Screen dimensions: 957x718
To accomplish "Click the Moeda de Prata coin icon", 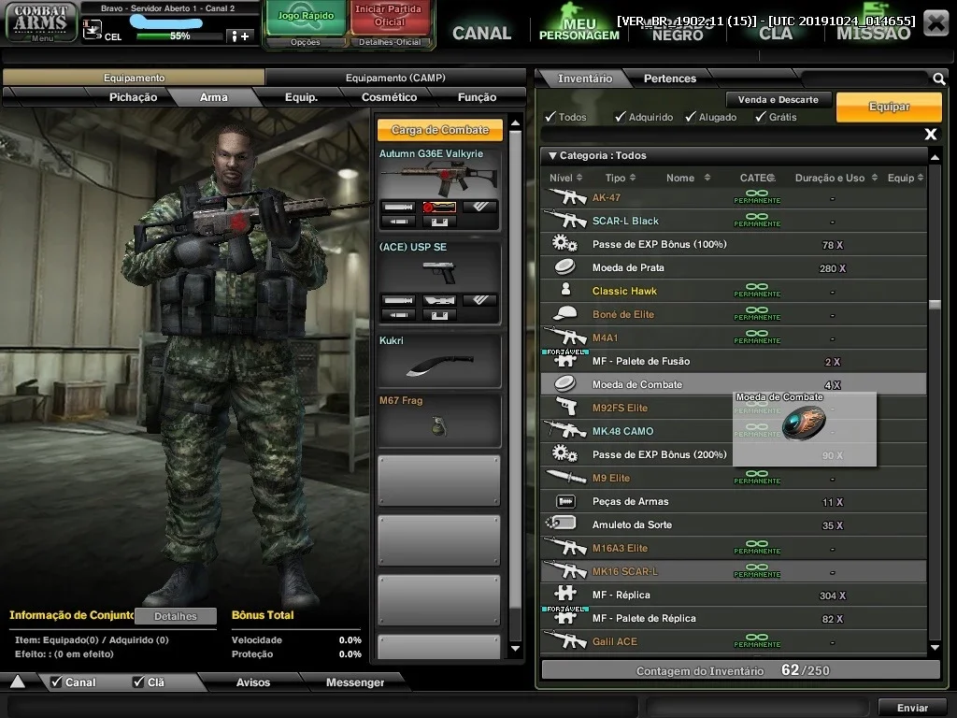I will point(565,266).
